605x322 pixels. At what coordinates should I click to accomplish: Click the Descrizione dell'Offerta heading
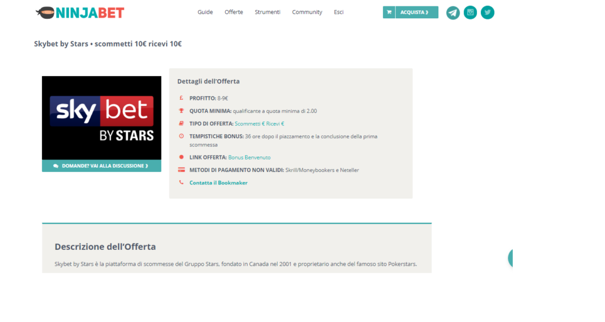pyautogui.click(x=105, y=247)
